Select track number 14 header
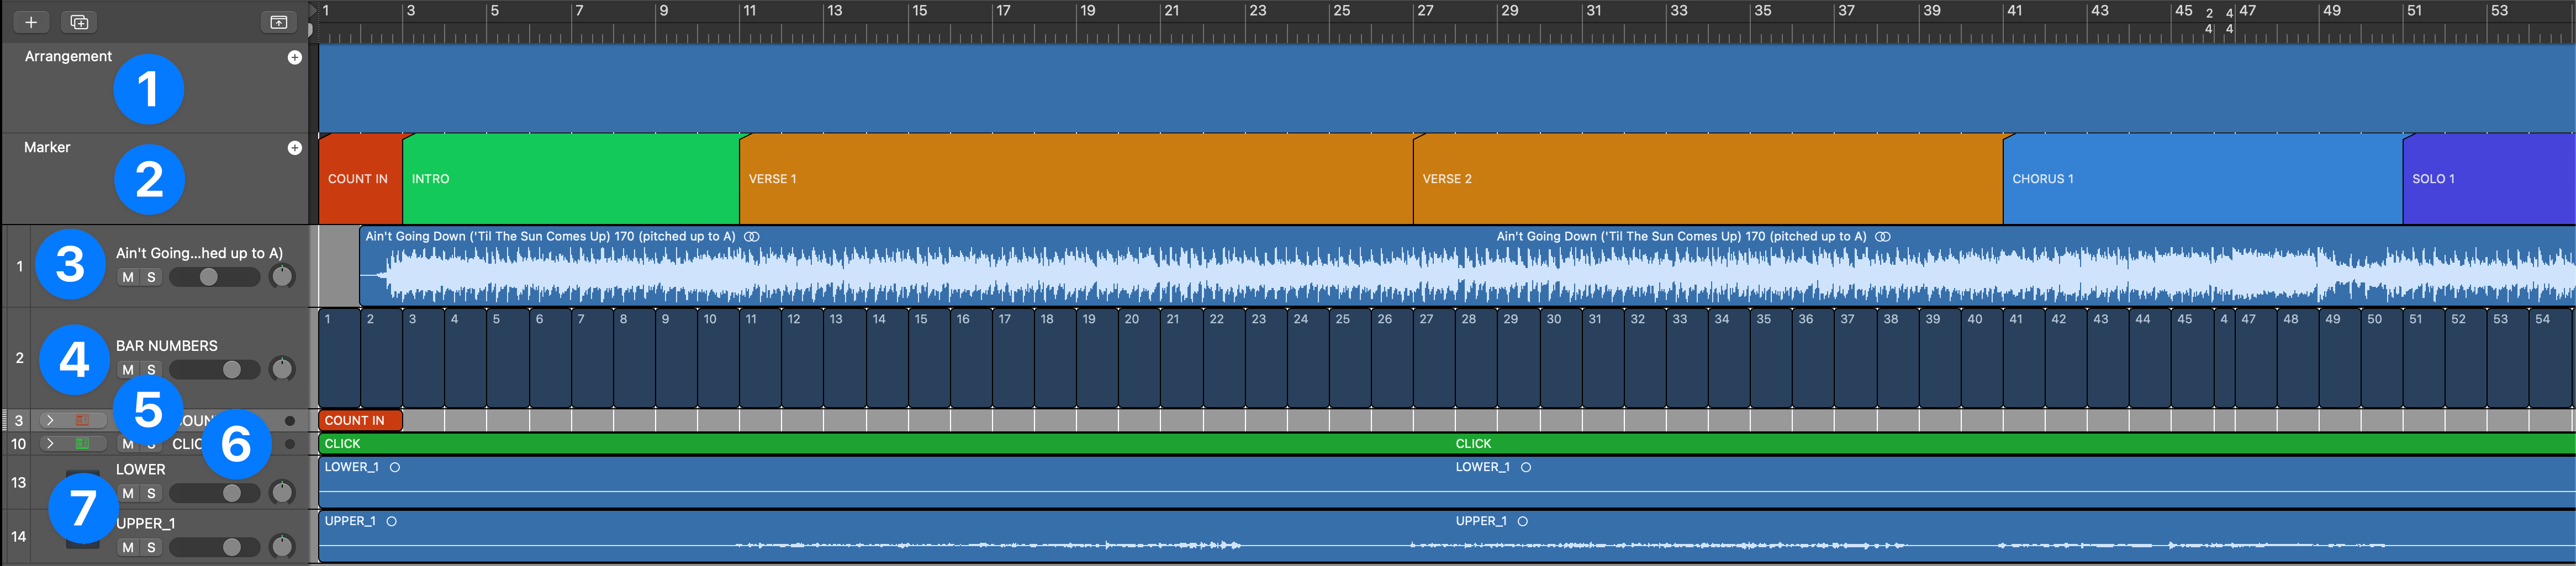This screenshot has height=566, width=2576. click(x=18, y=537)
